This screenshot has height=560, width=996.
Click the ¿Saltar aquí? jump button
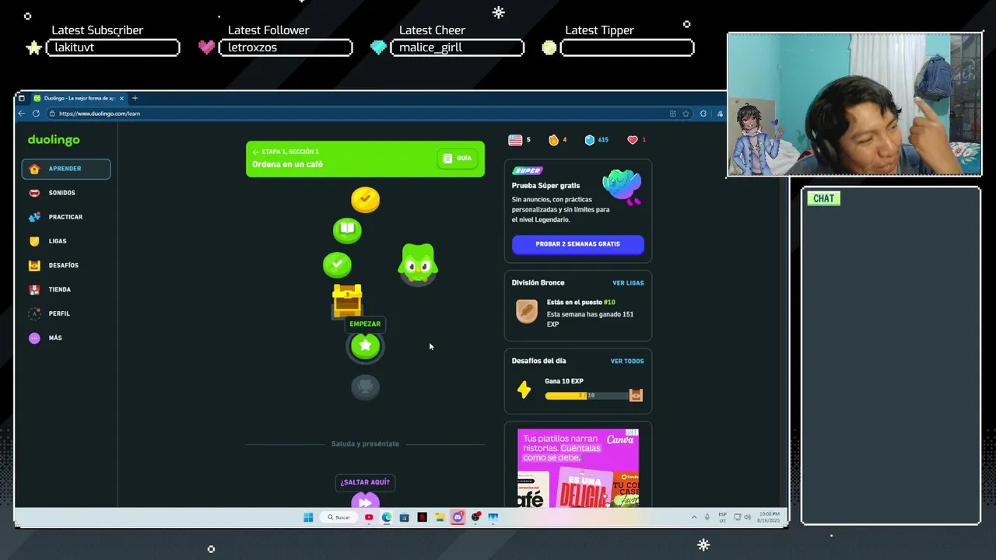(365, 482)
